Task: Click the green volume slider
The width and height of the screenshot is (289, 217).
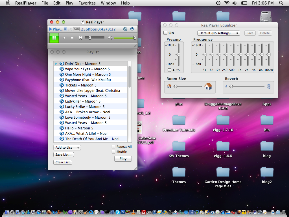Action: pos(125,38)
